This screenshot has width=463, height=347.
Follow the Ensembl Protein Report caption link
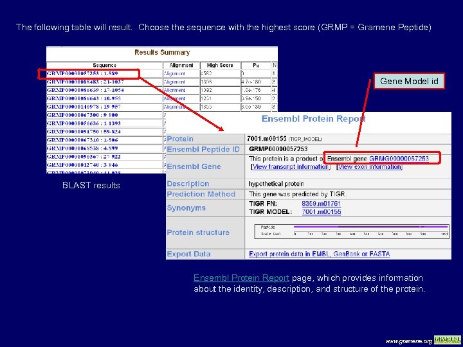(241, 278)
